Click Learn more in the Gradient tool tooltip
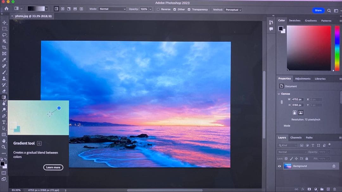Viewport: 342px width, 192px height. [53, 167]
